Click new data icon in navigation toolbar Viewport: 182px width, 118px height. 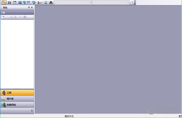[x=3, y=17]
